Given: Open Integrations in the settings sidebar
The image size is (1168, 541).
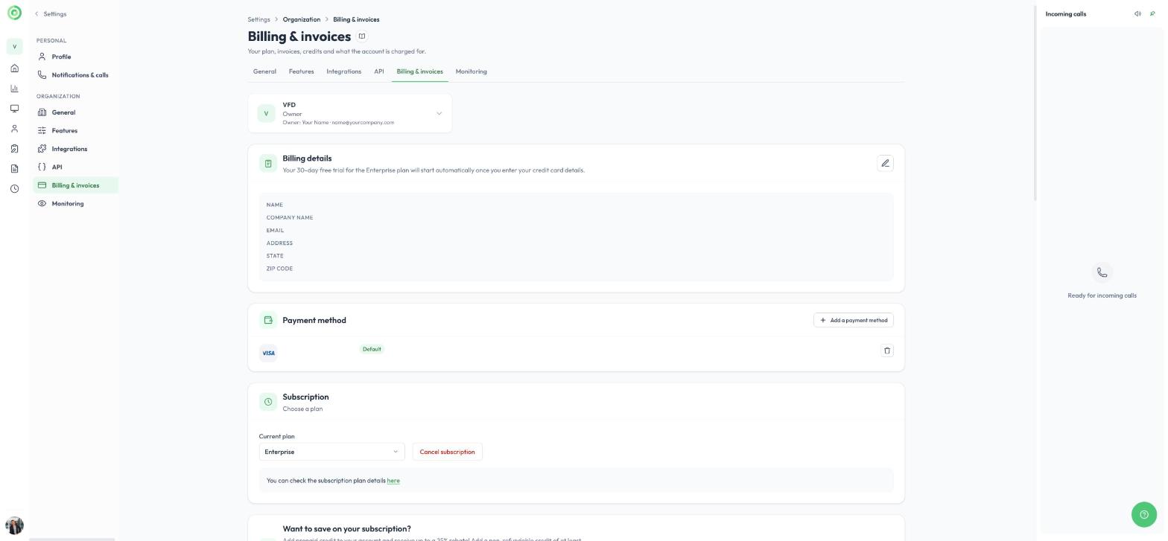Looking at the screenshot, I should [x=75, y=149].
